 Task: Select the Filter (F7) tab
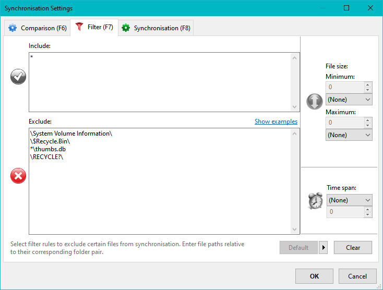94,27
